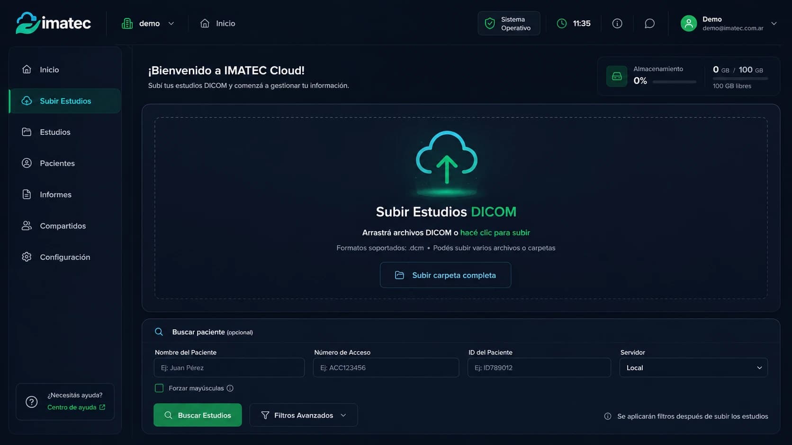Click the demo@imatec.com.ar email text
Viewport: 792px width, 445px height.
coord(733,28)
